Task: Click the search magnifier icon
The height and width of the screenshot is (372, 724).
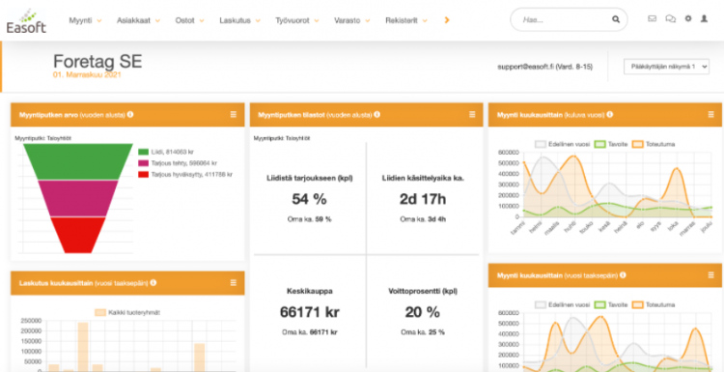Action: [616, 20]
